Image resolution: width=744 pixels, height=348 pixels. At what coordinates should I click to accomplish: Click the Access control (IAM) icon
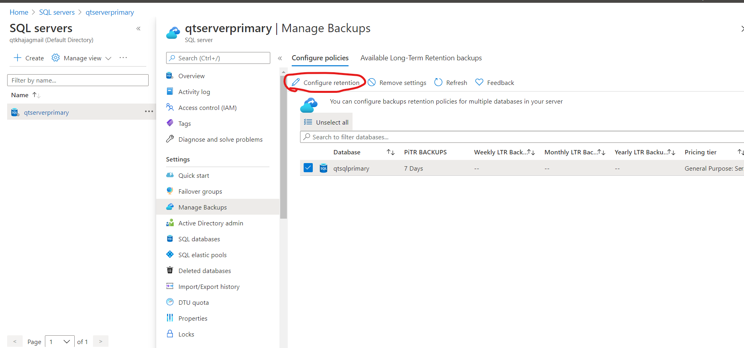tap(170, 107)
